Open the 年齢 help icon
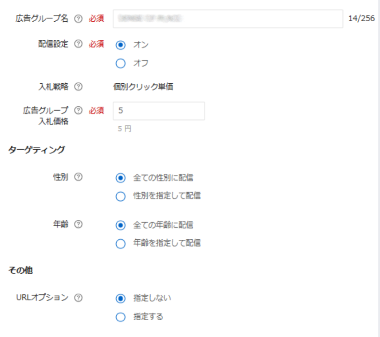Image resolution: width=380 pixels, height=337 pixels. pyautogui.click(x=78, y=224)
